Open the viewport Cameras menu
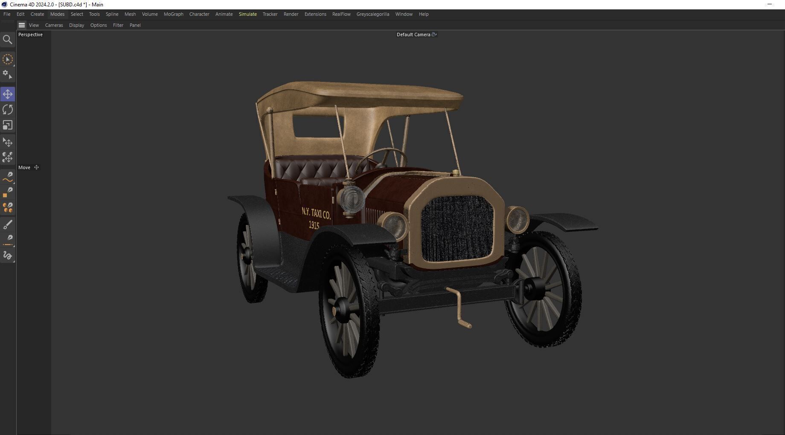Viewport: 785px width, 435px height. [54, 25]
